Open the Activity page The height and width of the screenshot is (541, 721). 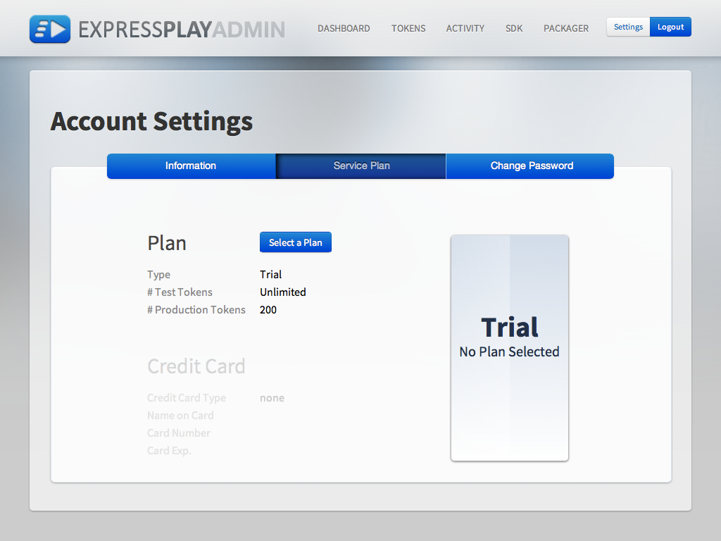pos(465,28)
